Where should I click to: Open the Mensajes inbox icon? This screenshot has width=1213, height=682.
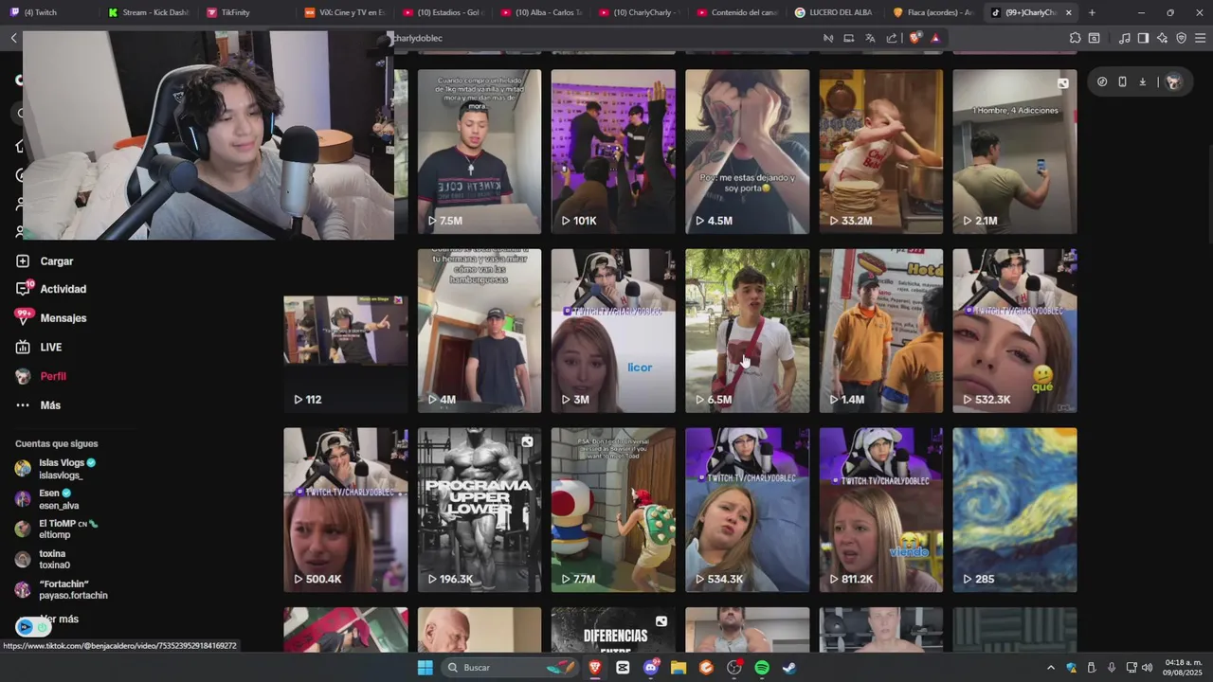[23, 317]
